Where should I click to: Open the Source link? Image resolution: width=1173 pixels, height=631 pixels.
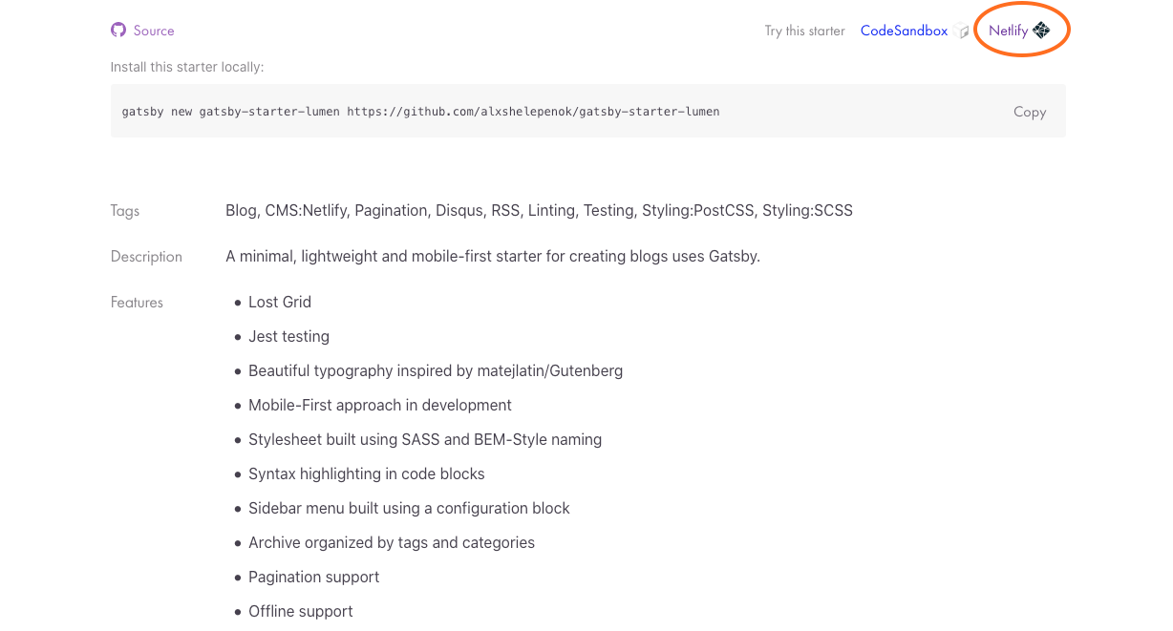point(154,31)
